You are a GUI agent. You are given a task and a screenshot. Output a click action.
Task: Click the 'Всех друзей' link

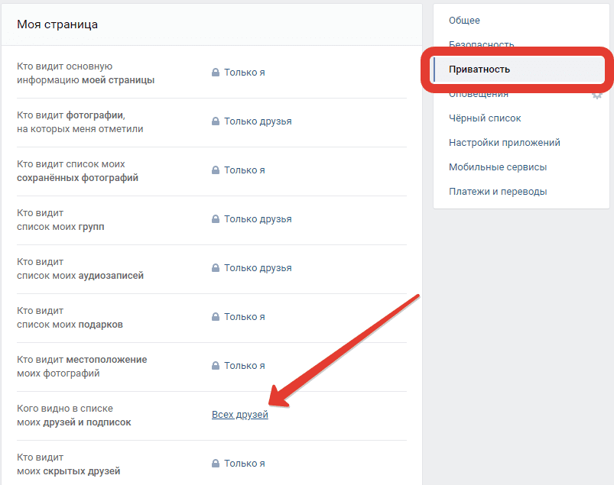pos(240,415)
